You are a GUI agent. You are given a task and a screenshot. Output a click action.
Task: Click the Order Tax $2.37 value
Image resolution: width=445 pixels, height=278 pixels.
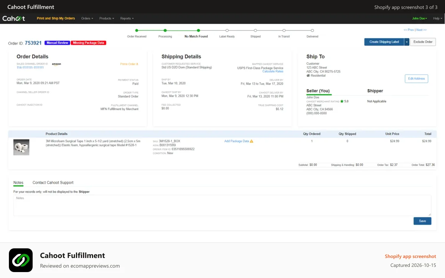tap(394, 165)
